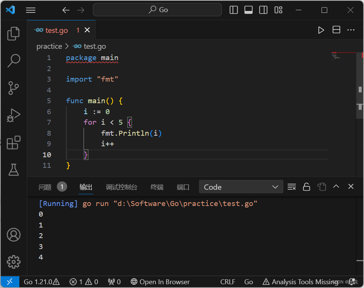Open the Manage gear settings icon
Image resolution: width=364 pixels, height=288 pixels.
point(14,262)
